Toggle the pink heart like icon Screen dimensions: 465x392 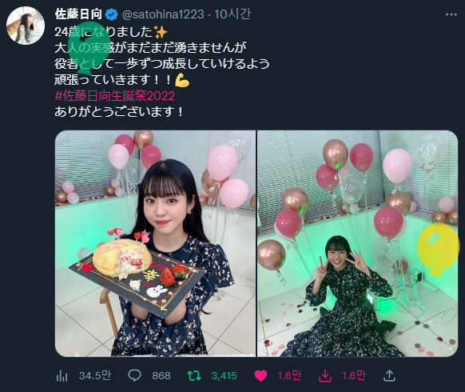coord(260,376)
